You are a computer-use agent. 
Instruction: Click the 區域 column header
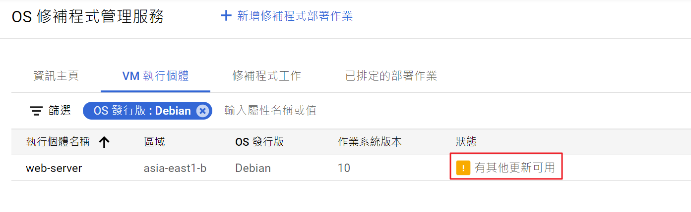154,142
